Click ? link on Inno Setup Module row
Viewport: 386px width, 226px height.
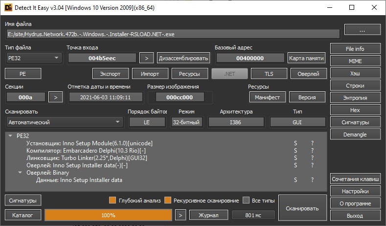[313, 143]
